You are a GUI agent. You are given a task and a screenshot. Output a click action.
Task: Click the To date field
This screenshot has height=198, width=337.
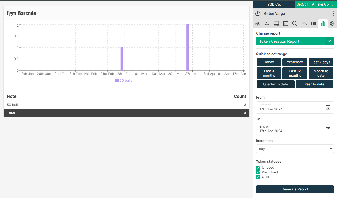tap(291, 129)
